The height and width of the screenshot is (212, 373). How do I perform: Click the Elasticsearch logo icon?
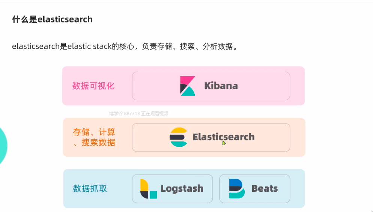click(178, 137)
